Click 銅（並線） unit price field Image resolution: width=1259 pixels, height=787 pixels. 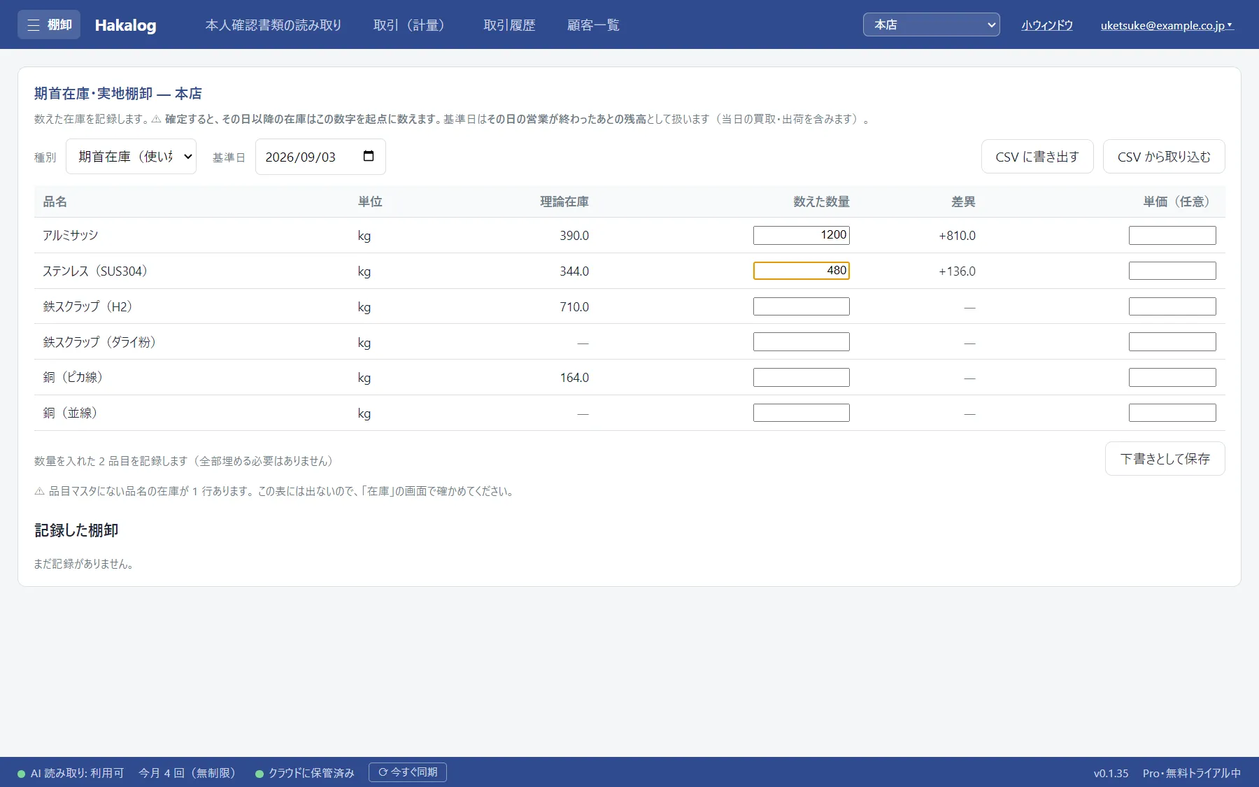click(1172, 413)
